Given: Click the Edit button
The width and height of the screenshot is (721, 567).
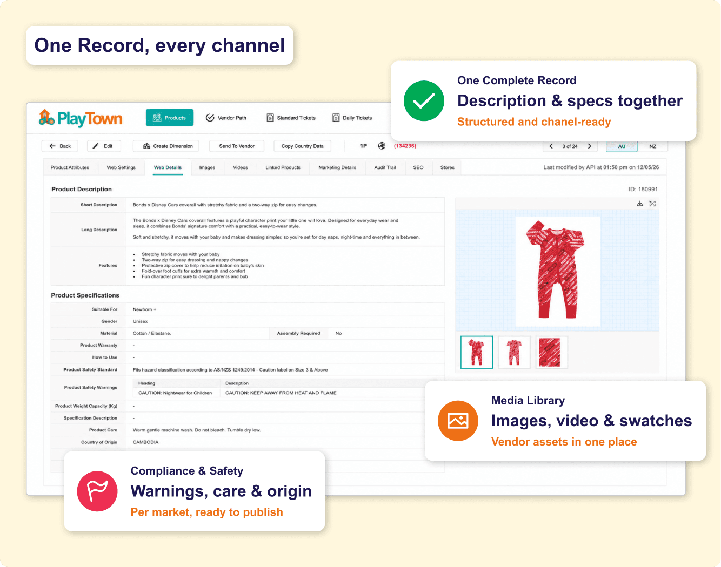Looking at the screenshot, I should (103, 146).
